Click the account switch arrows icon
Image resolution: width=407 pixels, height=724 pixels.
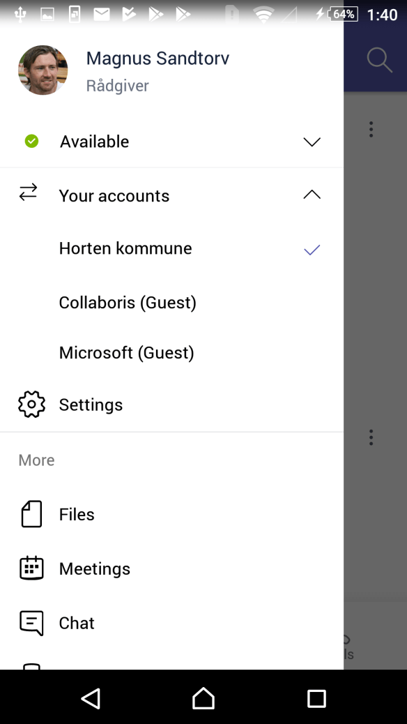[x=28, y=195]
